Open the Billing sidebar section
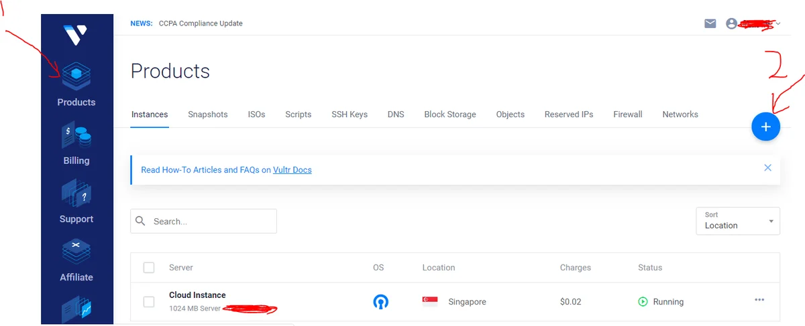805x326 pixels. click(76, 144)
